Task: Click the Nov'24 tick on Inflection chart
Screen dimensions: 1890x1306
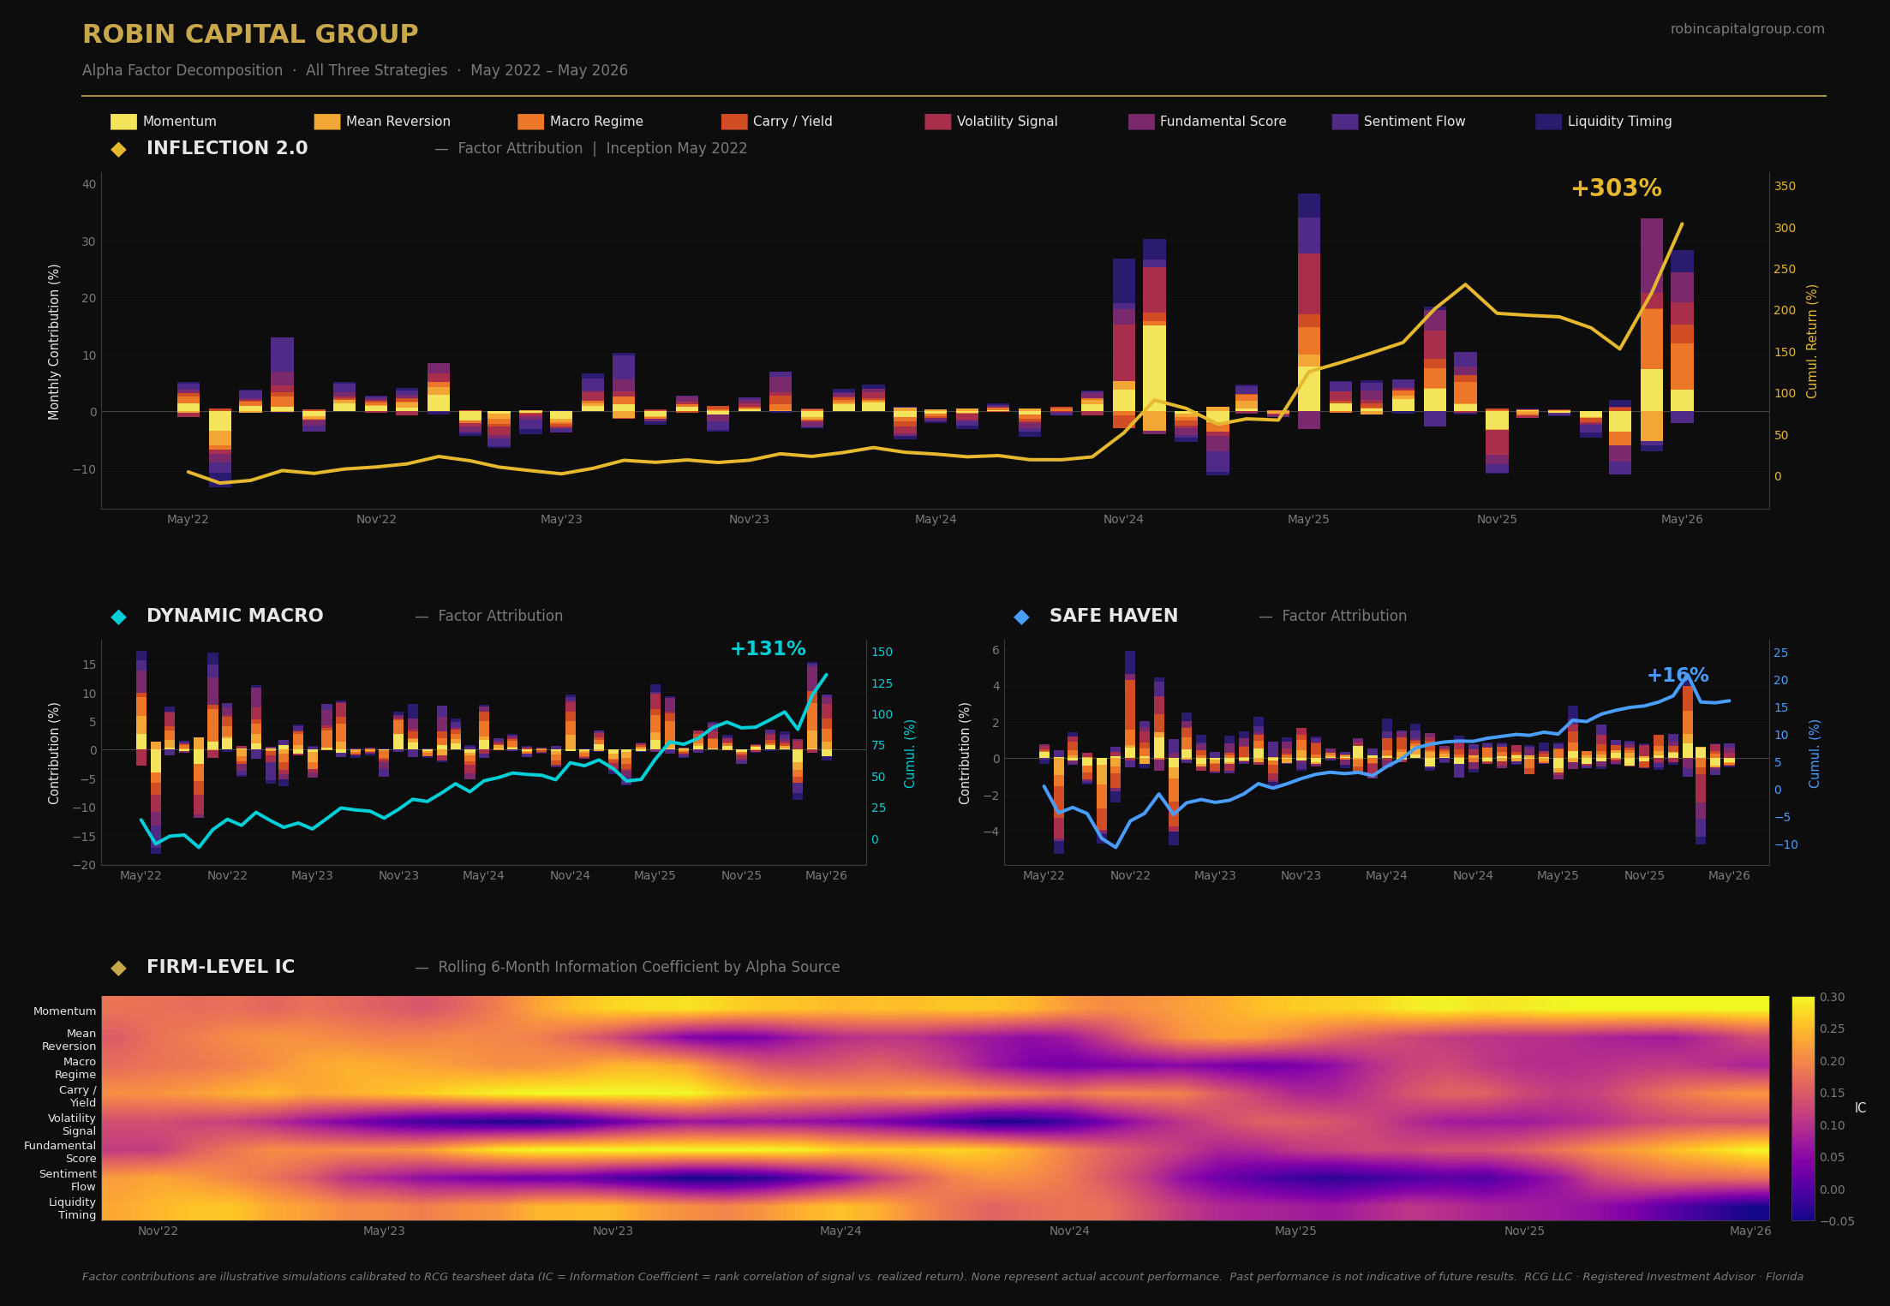Action: point(1123,520)
